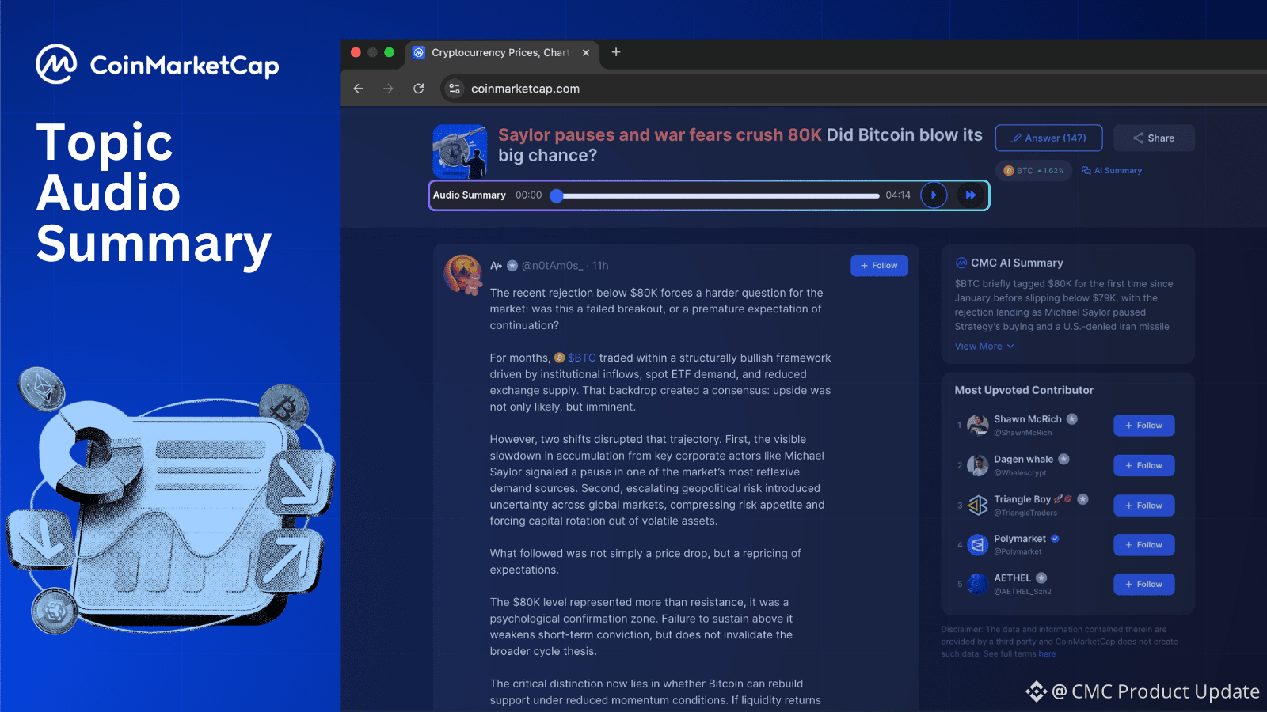Open a new browser tab

[616, 52]
